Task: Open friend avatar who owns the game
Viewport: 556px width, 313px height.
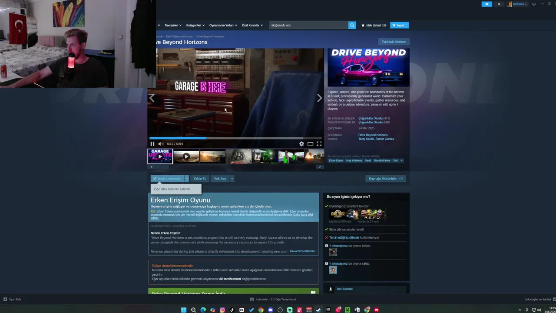Action: [333, 270]
